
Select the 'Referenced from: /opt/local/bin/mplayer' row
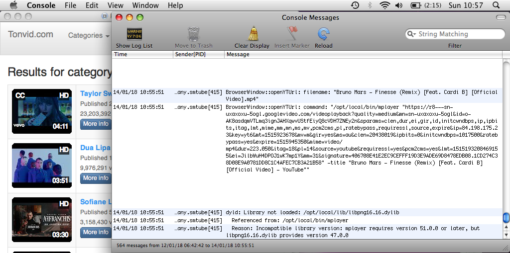click(x=307, y=220)
